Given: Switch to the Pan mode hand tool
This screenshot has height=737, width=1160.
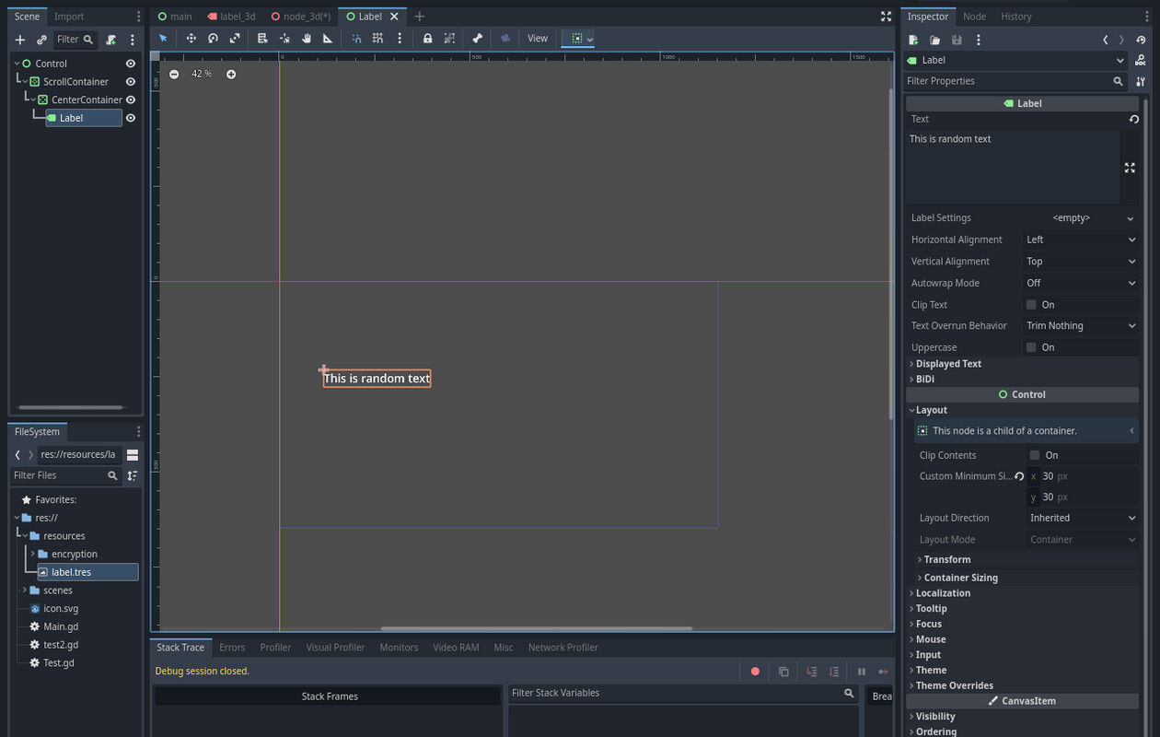Looking at the screenshot, I should click(x=307, y=39).
